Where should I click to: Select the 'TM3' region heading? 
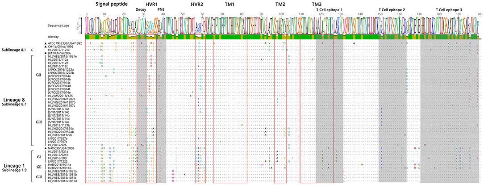pyautogui.click(x=317, y=4)
